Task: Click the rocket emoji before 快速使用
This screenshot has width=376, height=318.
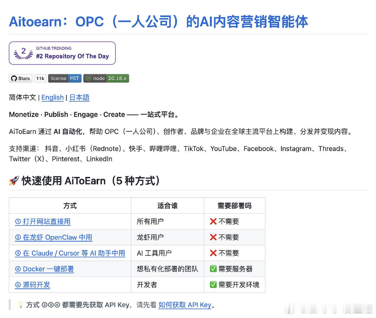Action: pos(14,181)
